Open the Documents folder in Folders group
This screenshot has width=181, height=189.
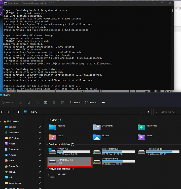97,127
